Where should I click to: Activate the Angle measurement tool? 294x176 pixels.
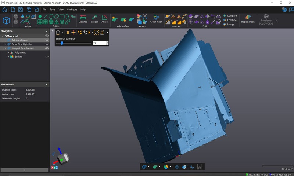105,19
